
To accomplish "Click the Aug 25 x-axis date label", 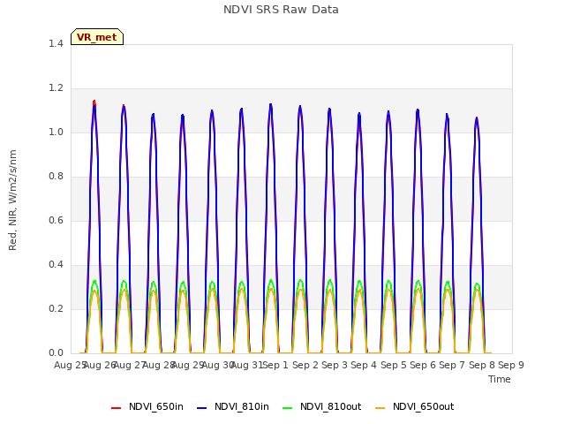I will point(71,365).
